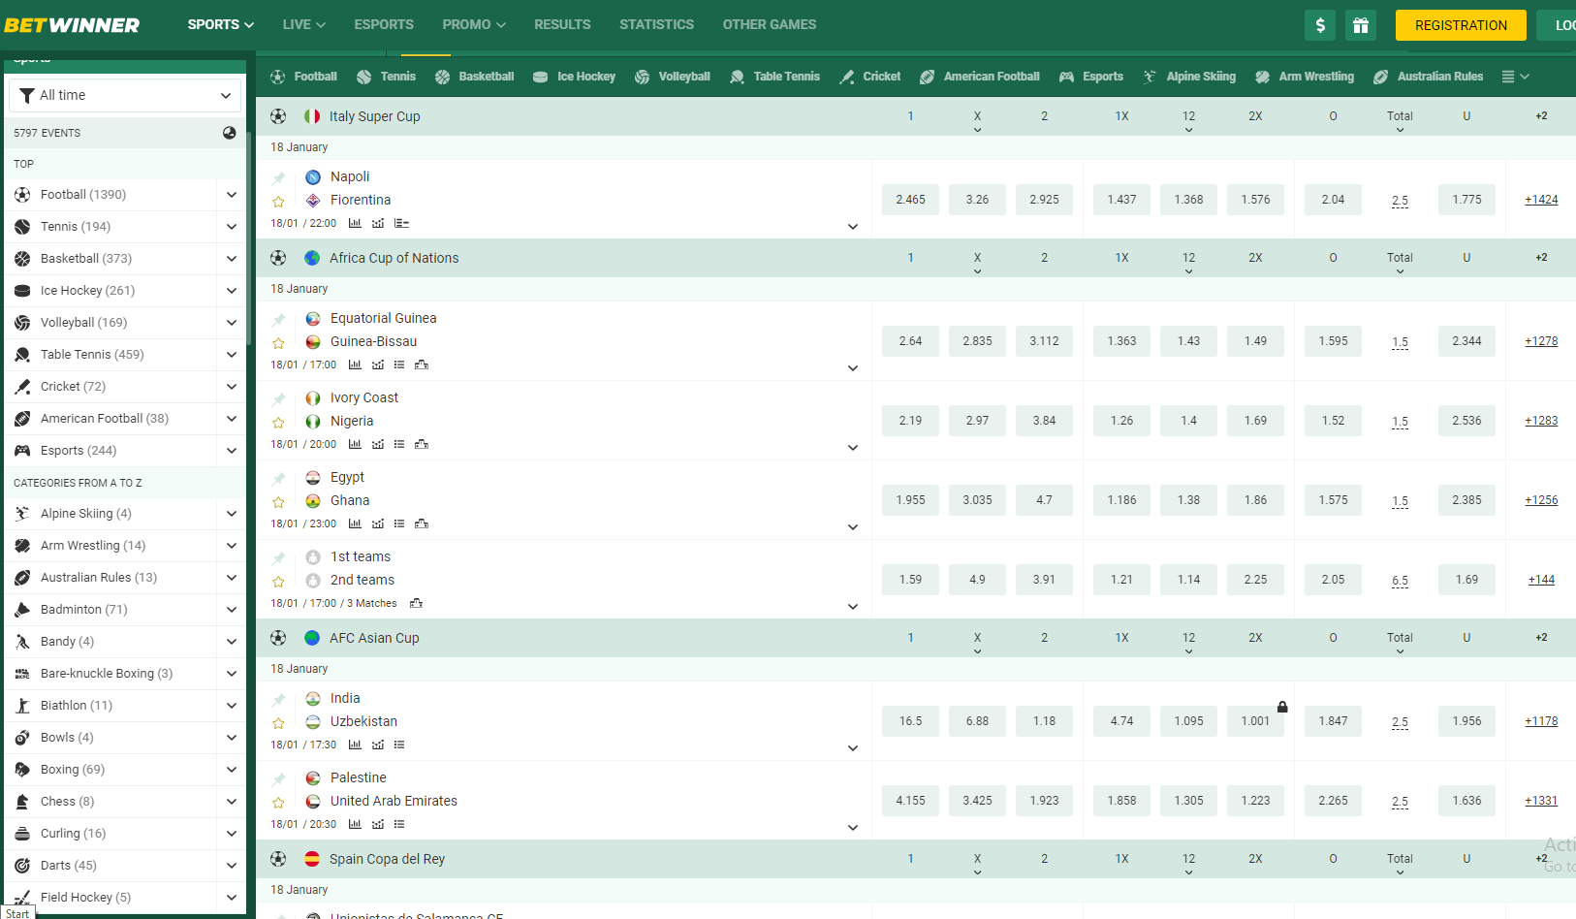Open the gift bonus icon
Screen dimensions: 1576x919
click(1361, 25)
